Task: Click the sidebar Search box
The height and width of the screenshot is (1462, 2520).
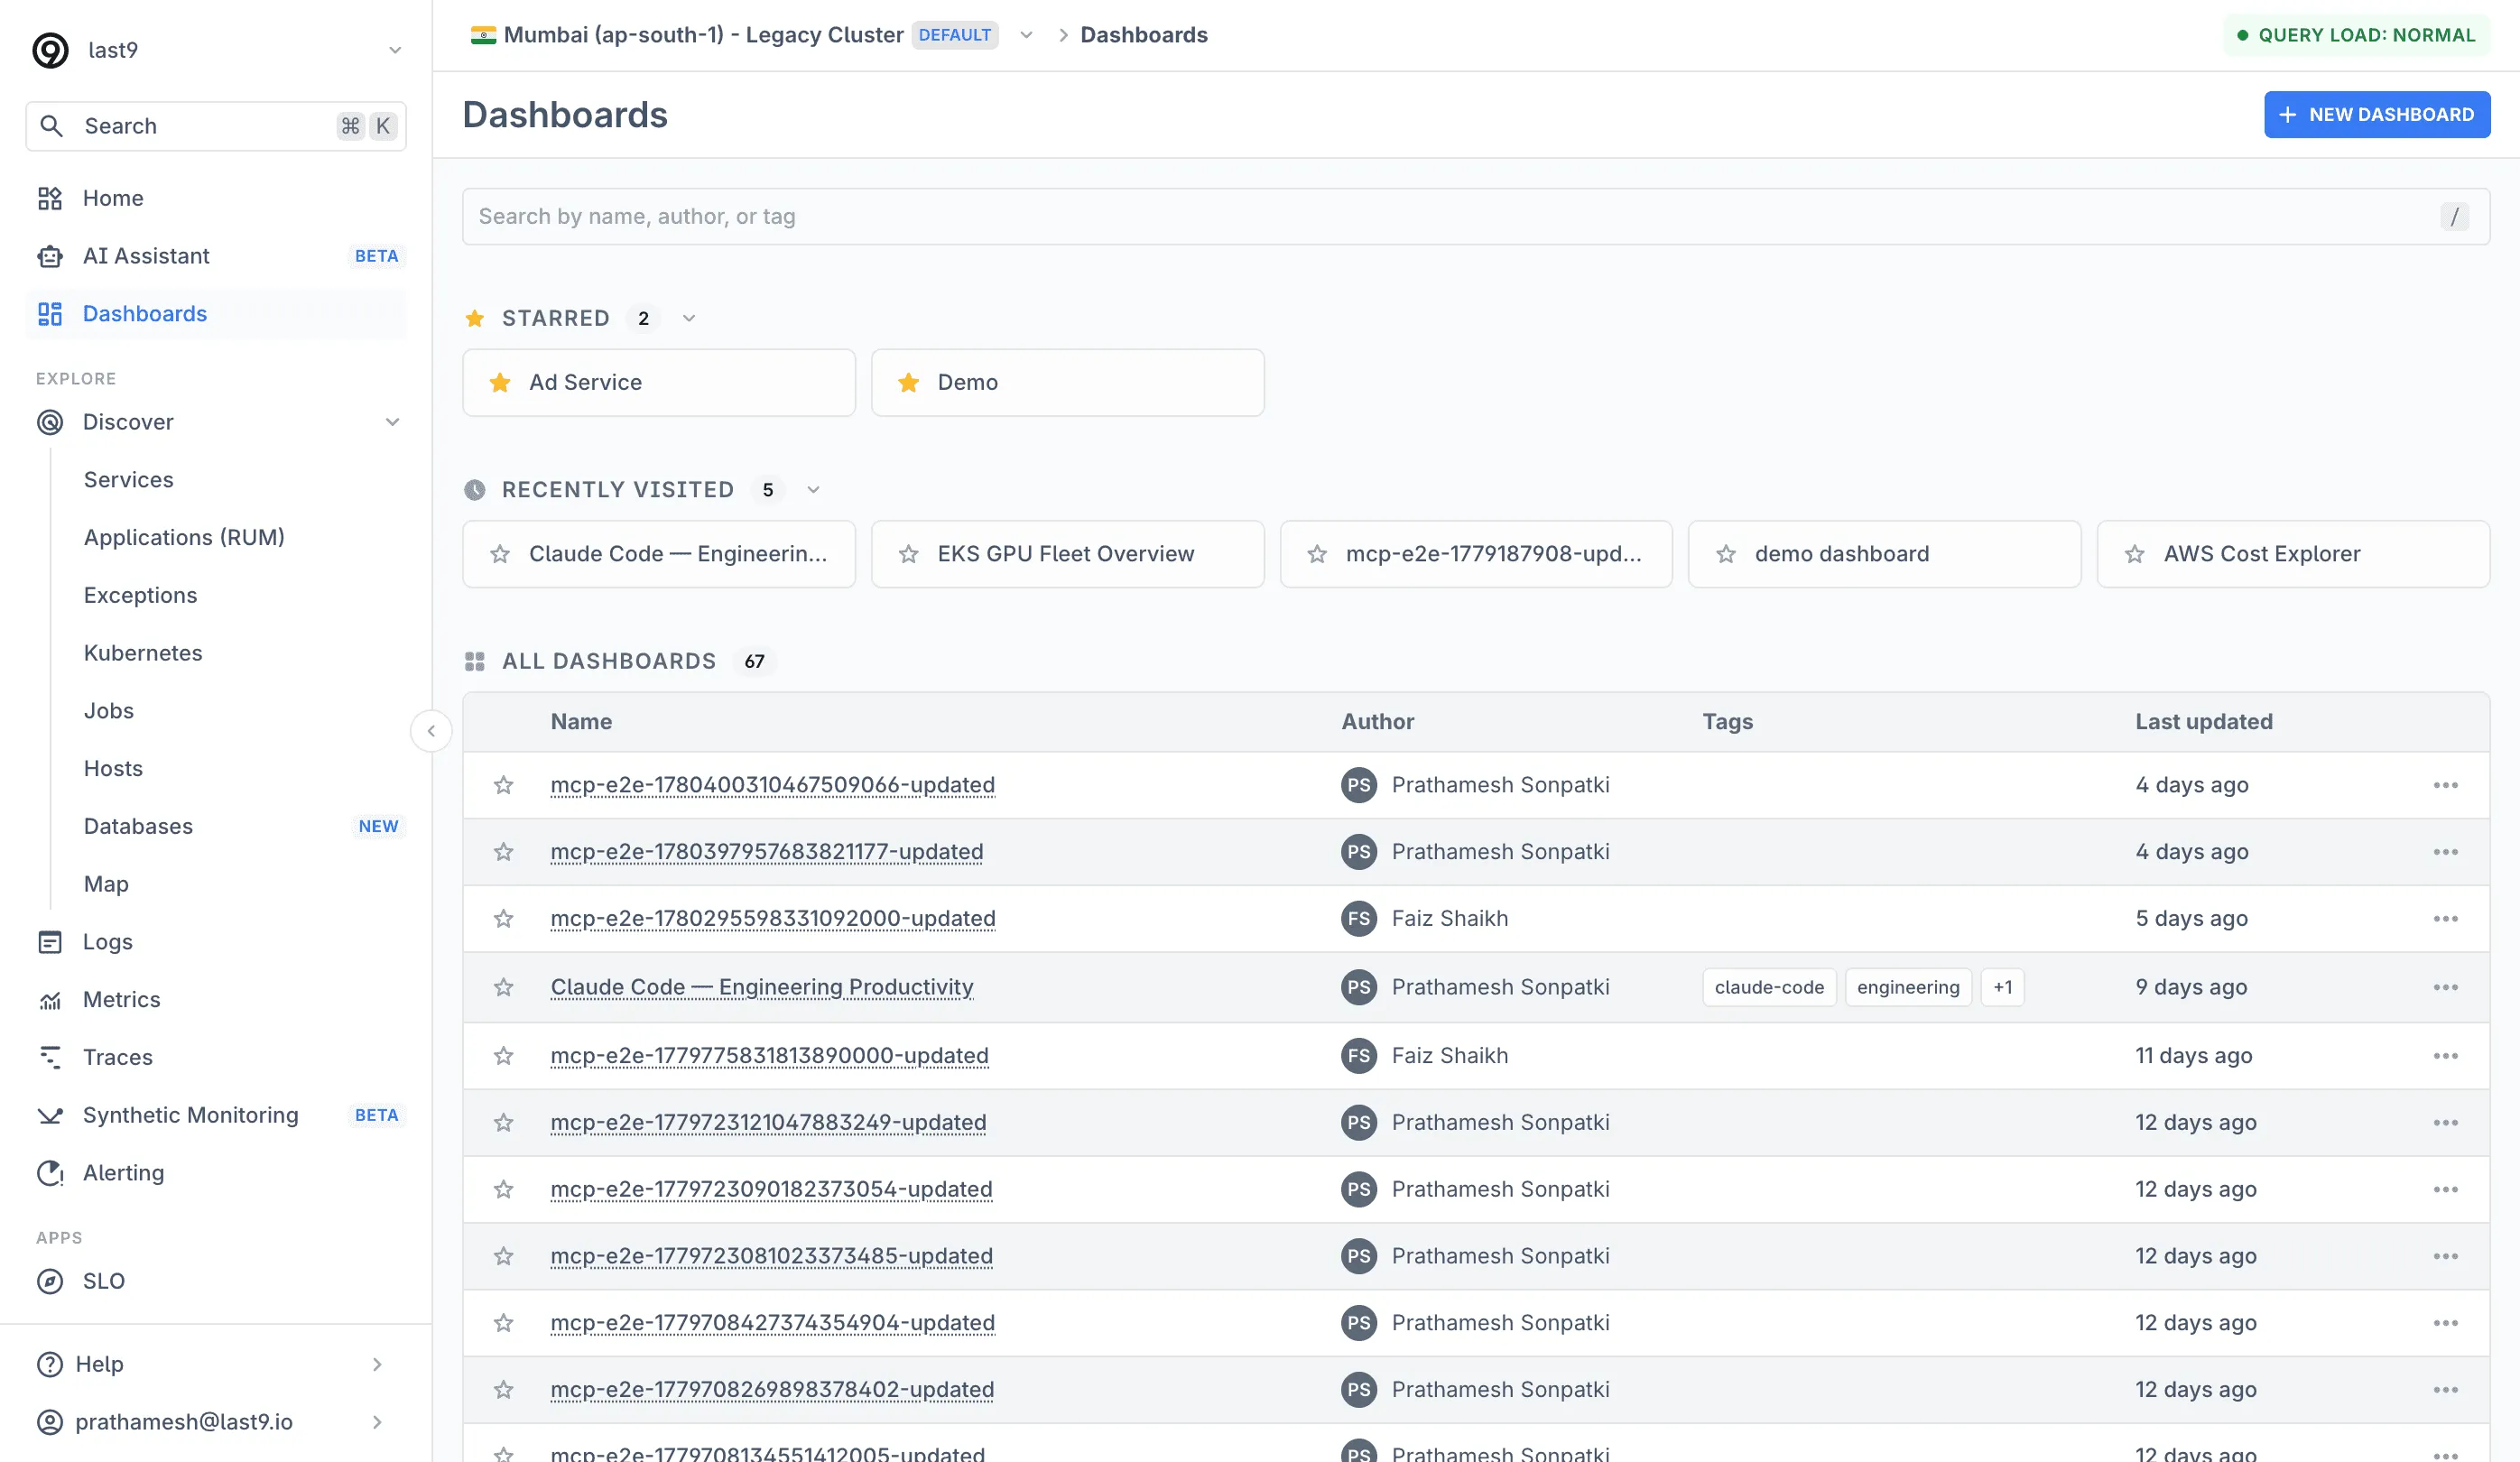Action: coord(216,126)
